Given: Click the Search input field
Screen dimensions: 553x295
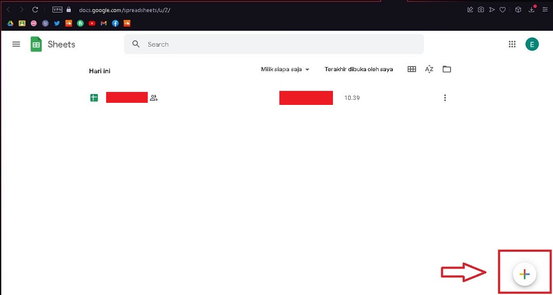Looking at the screenshot, I should pyautogui.click(x=281, y=44).
